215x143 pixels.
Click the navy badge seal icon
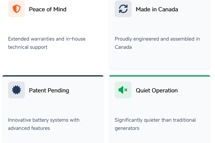coord(17,90)
